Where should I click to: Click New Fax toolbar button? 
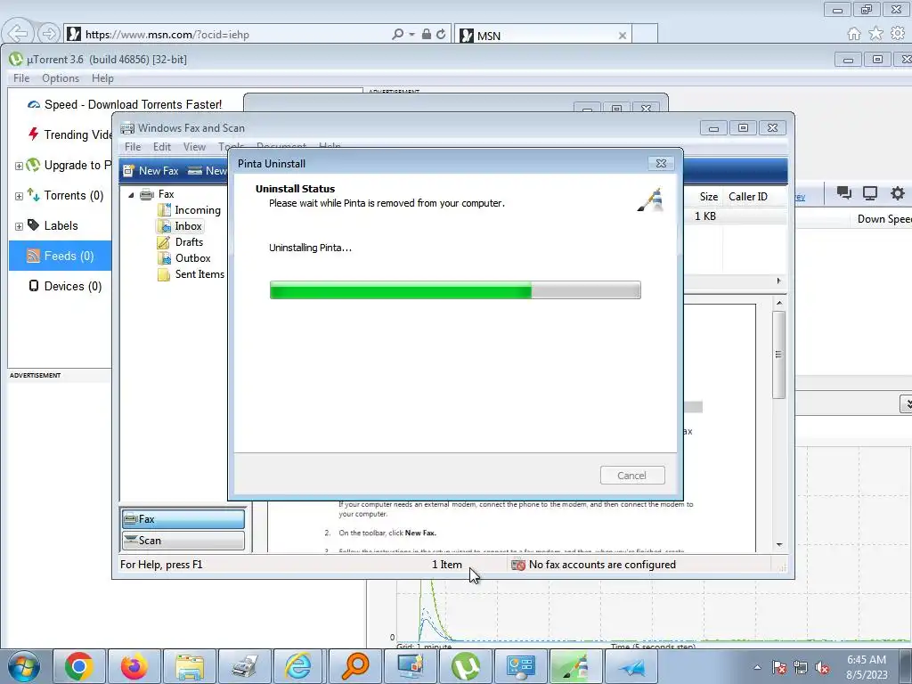click(x=151, y=170)
